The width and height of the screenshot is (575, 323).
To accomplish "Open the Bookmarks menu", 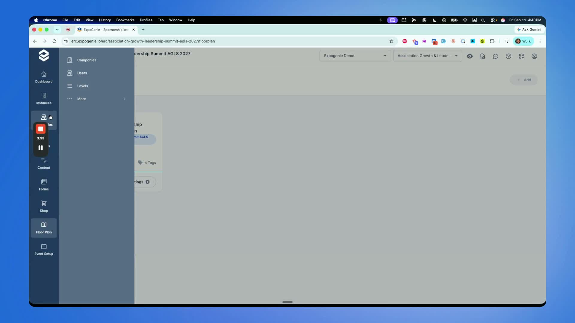I will pos(125,20).
